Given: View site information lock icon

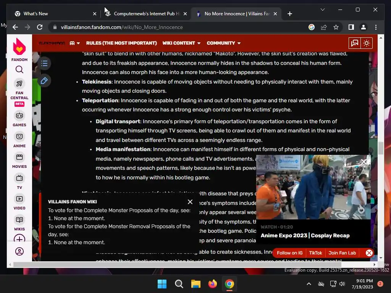Looking at the screenshot, I should 55,27.
